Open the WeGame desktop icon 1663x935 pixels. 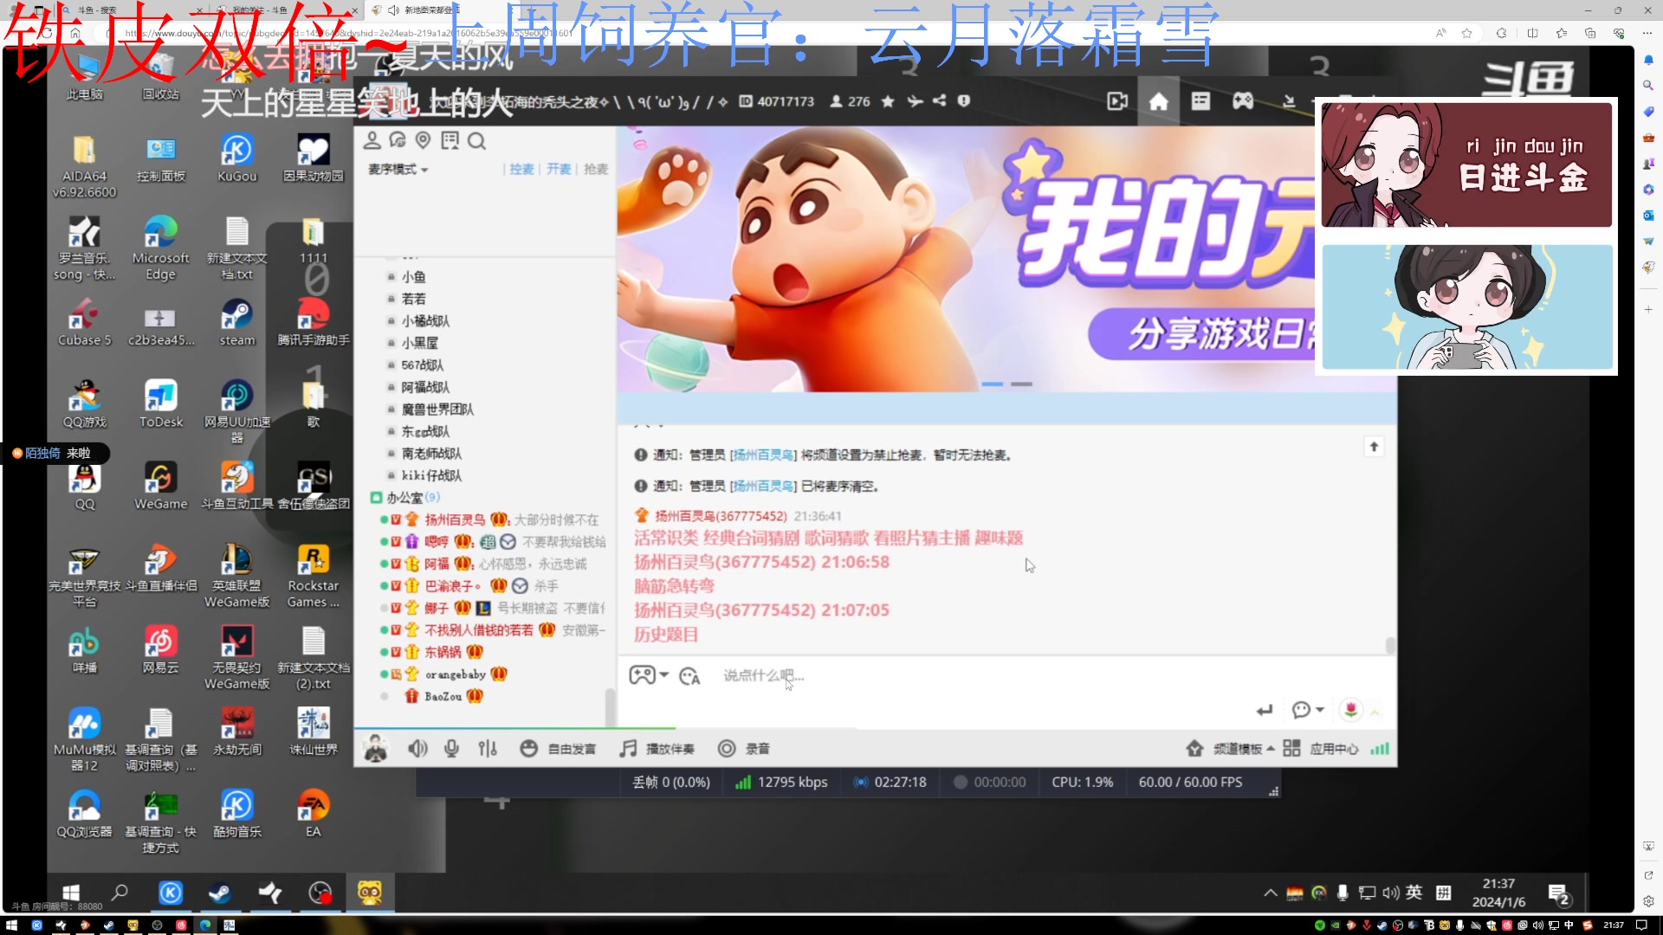[x=160, y=486]
